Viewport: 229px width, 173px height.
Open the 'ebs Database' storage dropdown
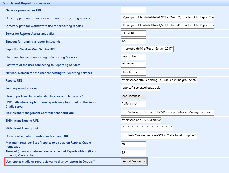coord(133,96)
